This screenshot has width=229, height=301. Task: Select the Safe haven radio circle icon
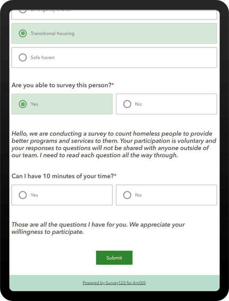coord(22,57)
